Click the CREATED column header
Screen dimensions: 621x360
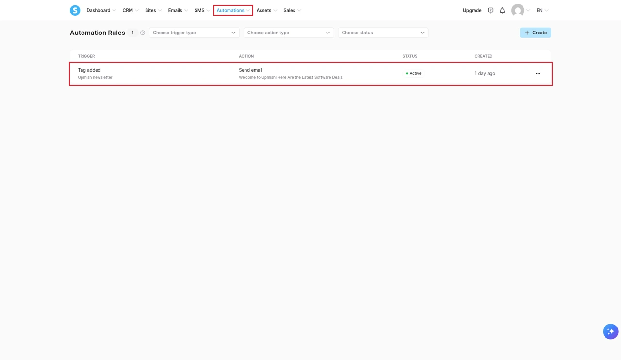click(484, 56)
